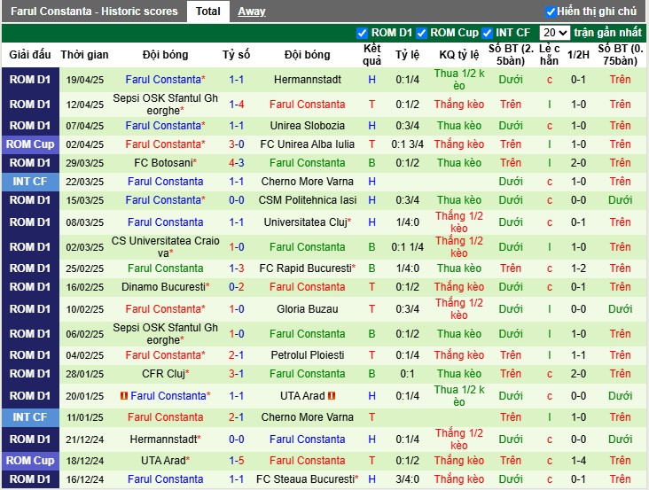The width and height of the screenshot is (649, 490).
Task: Open the recent matches count dropdown
Action: [555, 33]
